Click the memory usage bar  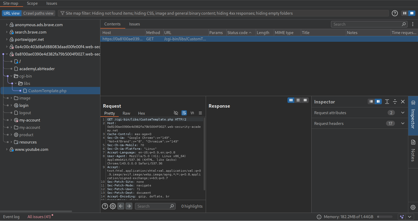tap(385, 217)
